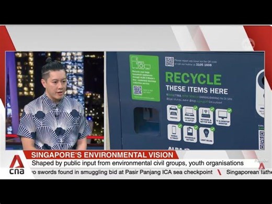
Task: Click the QR code beside the hotline number
Action: pyautogui.click(x=169, y=62)
